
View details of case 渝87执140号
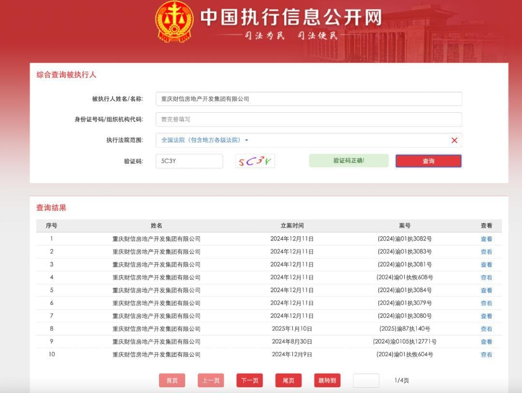coord(486,329)
